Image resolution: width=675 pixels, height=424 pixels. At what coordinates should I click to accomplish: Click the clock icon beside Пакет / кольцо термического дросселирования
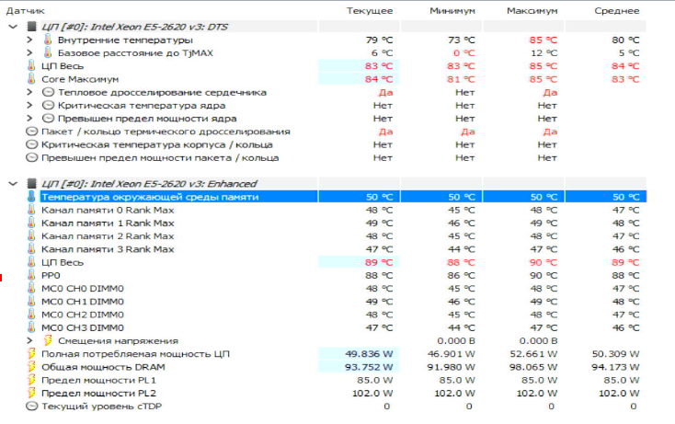[31, 132]
